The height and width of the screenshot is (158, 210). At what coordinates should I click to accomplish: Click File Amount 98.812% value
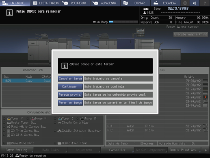203,22
